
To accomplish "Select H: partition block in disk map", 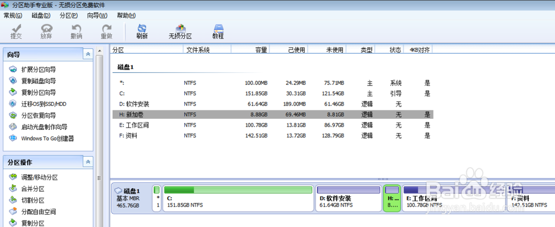I will click(392, 198).
